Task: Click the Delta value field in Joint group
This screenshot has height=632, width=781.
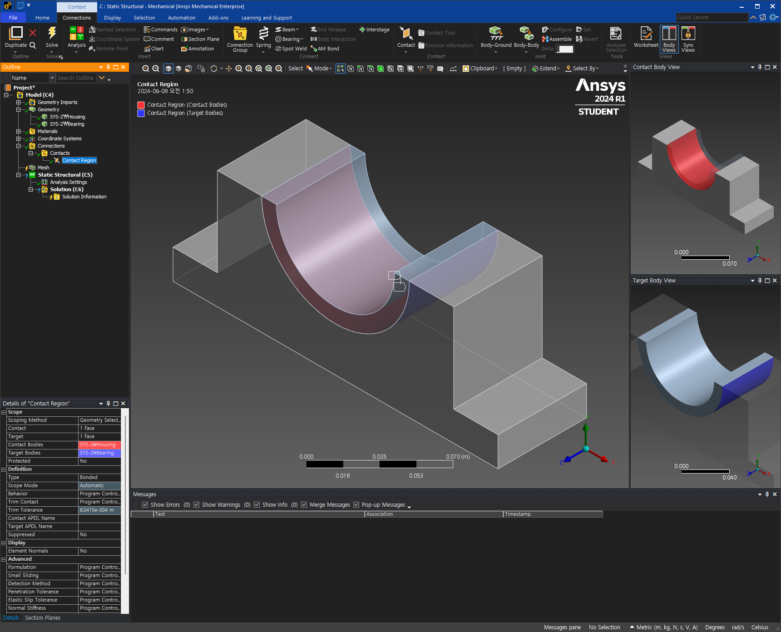Action: click(x=565, y=49)
